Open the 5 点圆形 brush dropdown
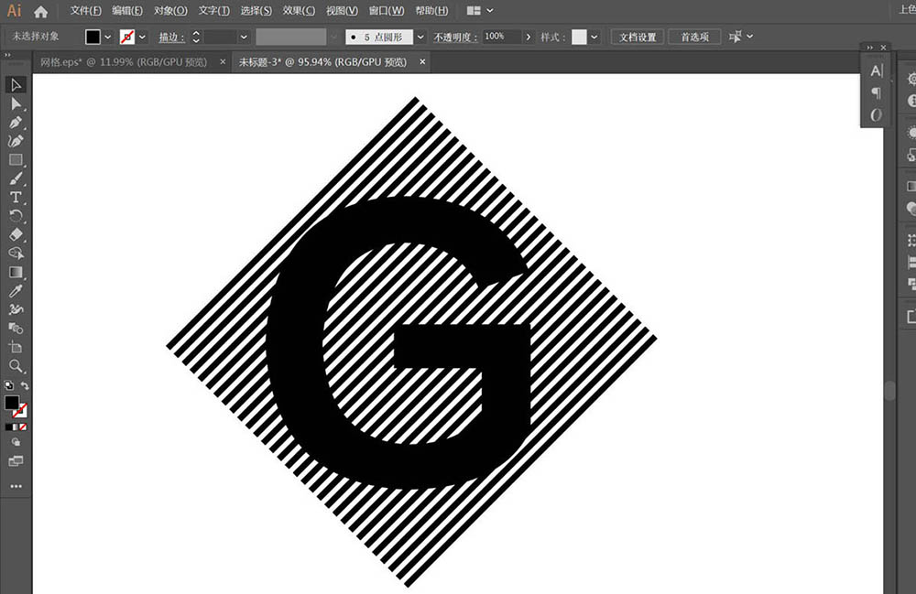The image size is (916, 594). point(420,37)
